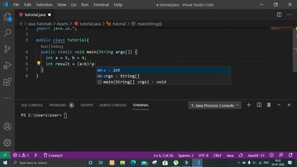Change line endings via 'CRLF'

click(217, 155)
